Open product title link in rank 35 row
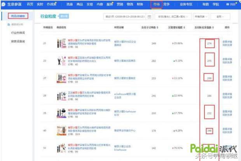The height and width of the screenshot is (161, 241). pyautogui.click(x=89, y=112)
